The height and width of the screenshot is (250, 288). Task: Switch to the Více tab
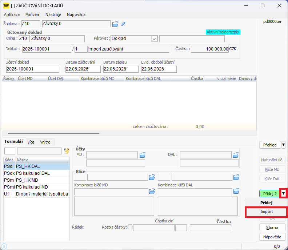point(31,142)
